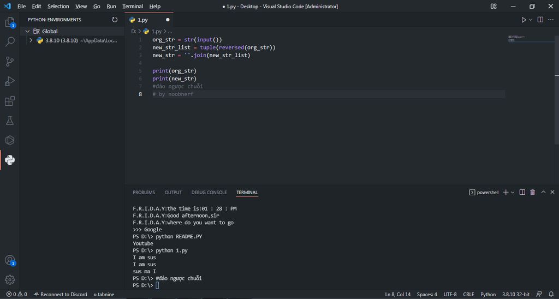
Task: Open the Search view icon
Action: 10,42
